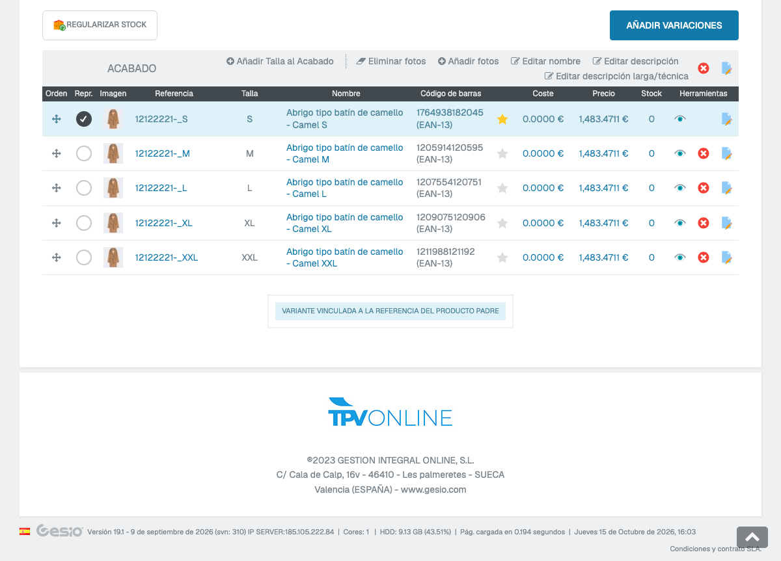Viewport: 781px width, 561px height.
Task: Click Editar descripción larga/técnica
Action: pos(616,76)
